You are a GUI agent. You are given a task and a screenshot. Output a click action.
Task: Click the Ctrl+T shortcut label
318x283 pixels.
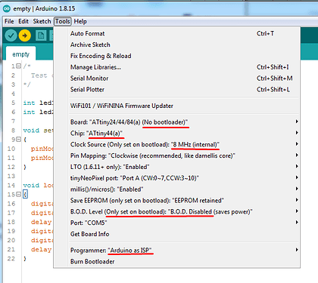pos(265,33)
